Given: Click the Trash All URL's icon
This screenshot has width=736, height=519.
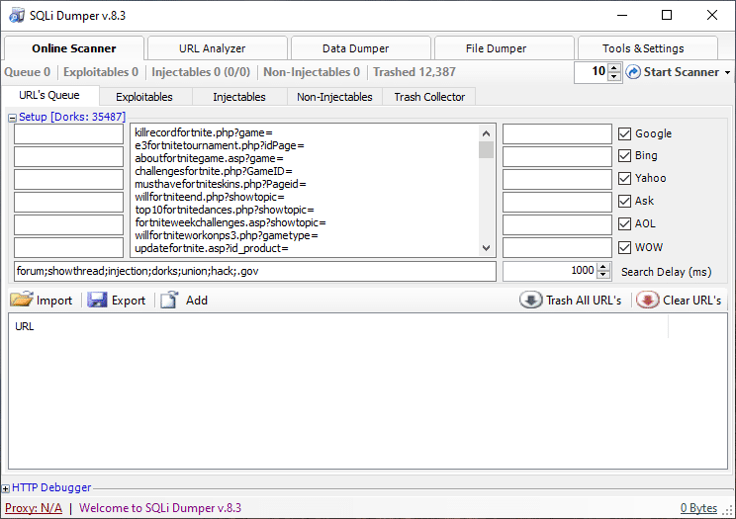Looking at the screenshot, I should click(x=531, y=300).
